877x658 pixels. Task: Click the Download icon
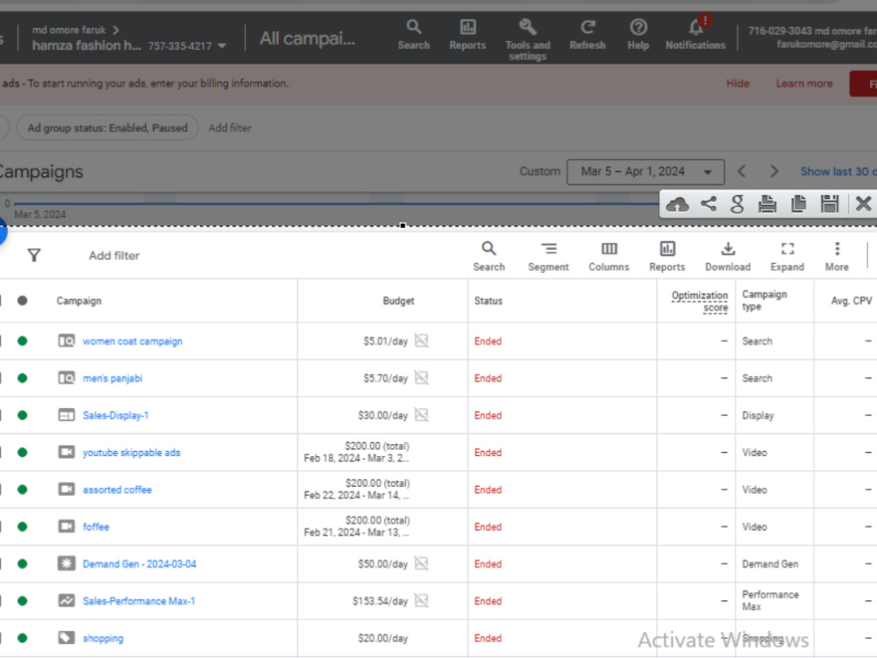(x=728, y=257)
